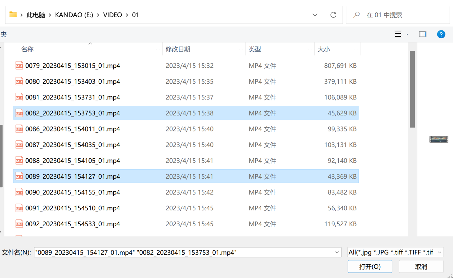Viewport: 453px width, 278px height.
Task: Select the MP4 icon beside 0079_20230415_153015_01.mp4
Action: point(19,65)
